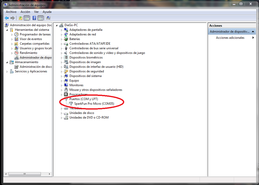
Task: Click the Up one level folder icon
Action: (x=21, y=18)
